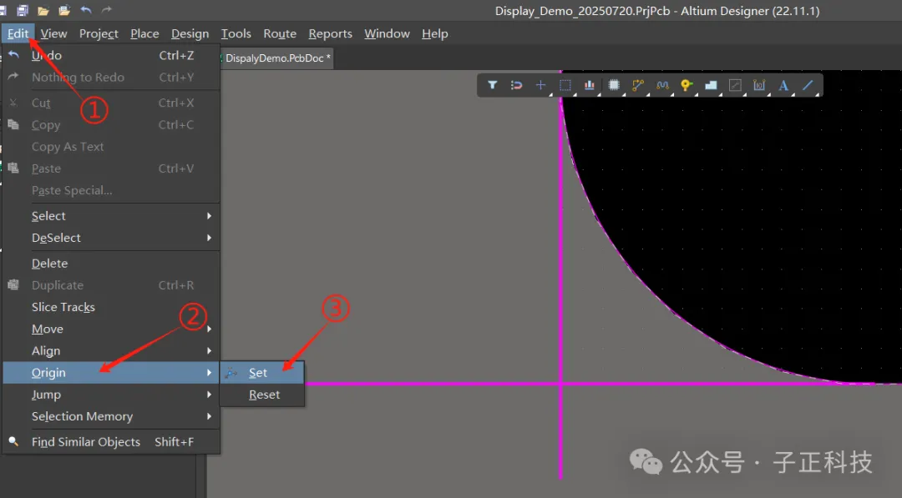Expand the Select submenu arrow
Viewport: 902px width, 498px height.
(x=210, y=216)
